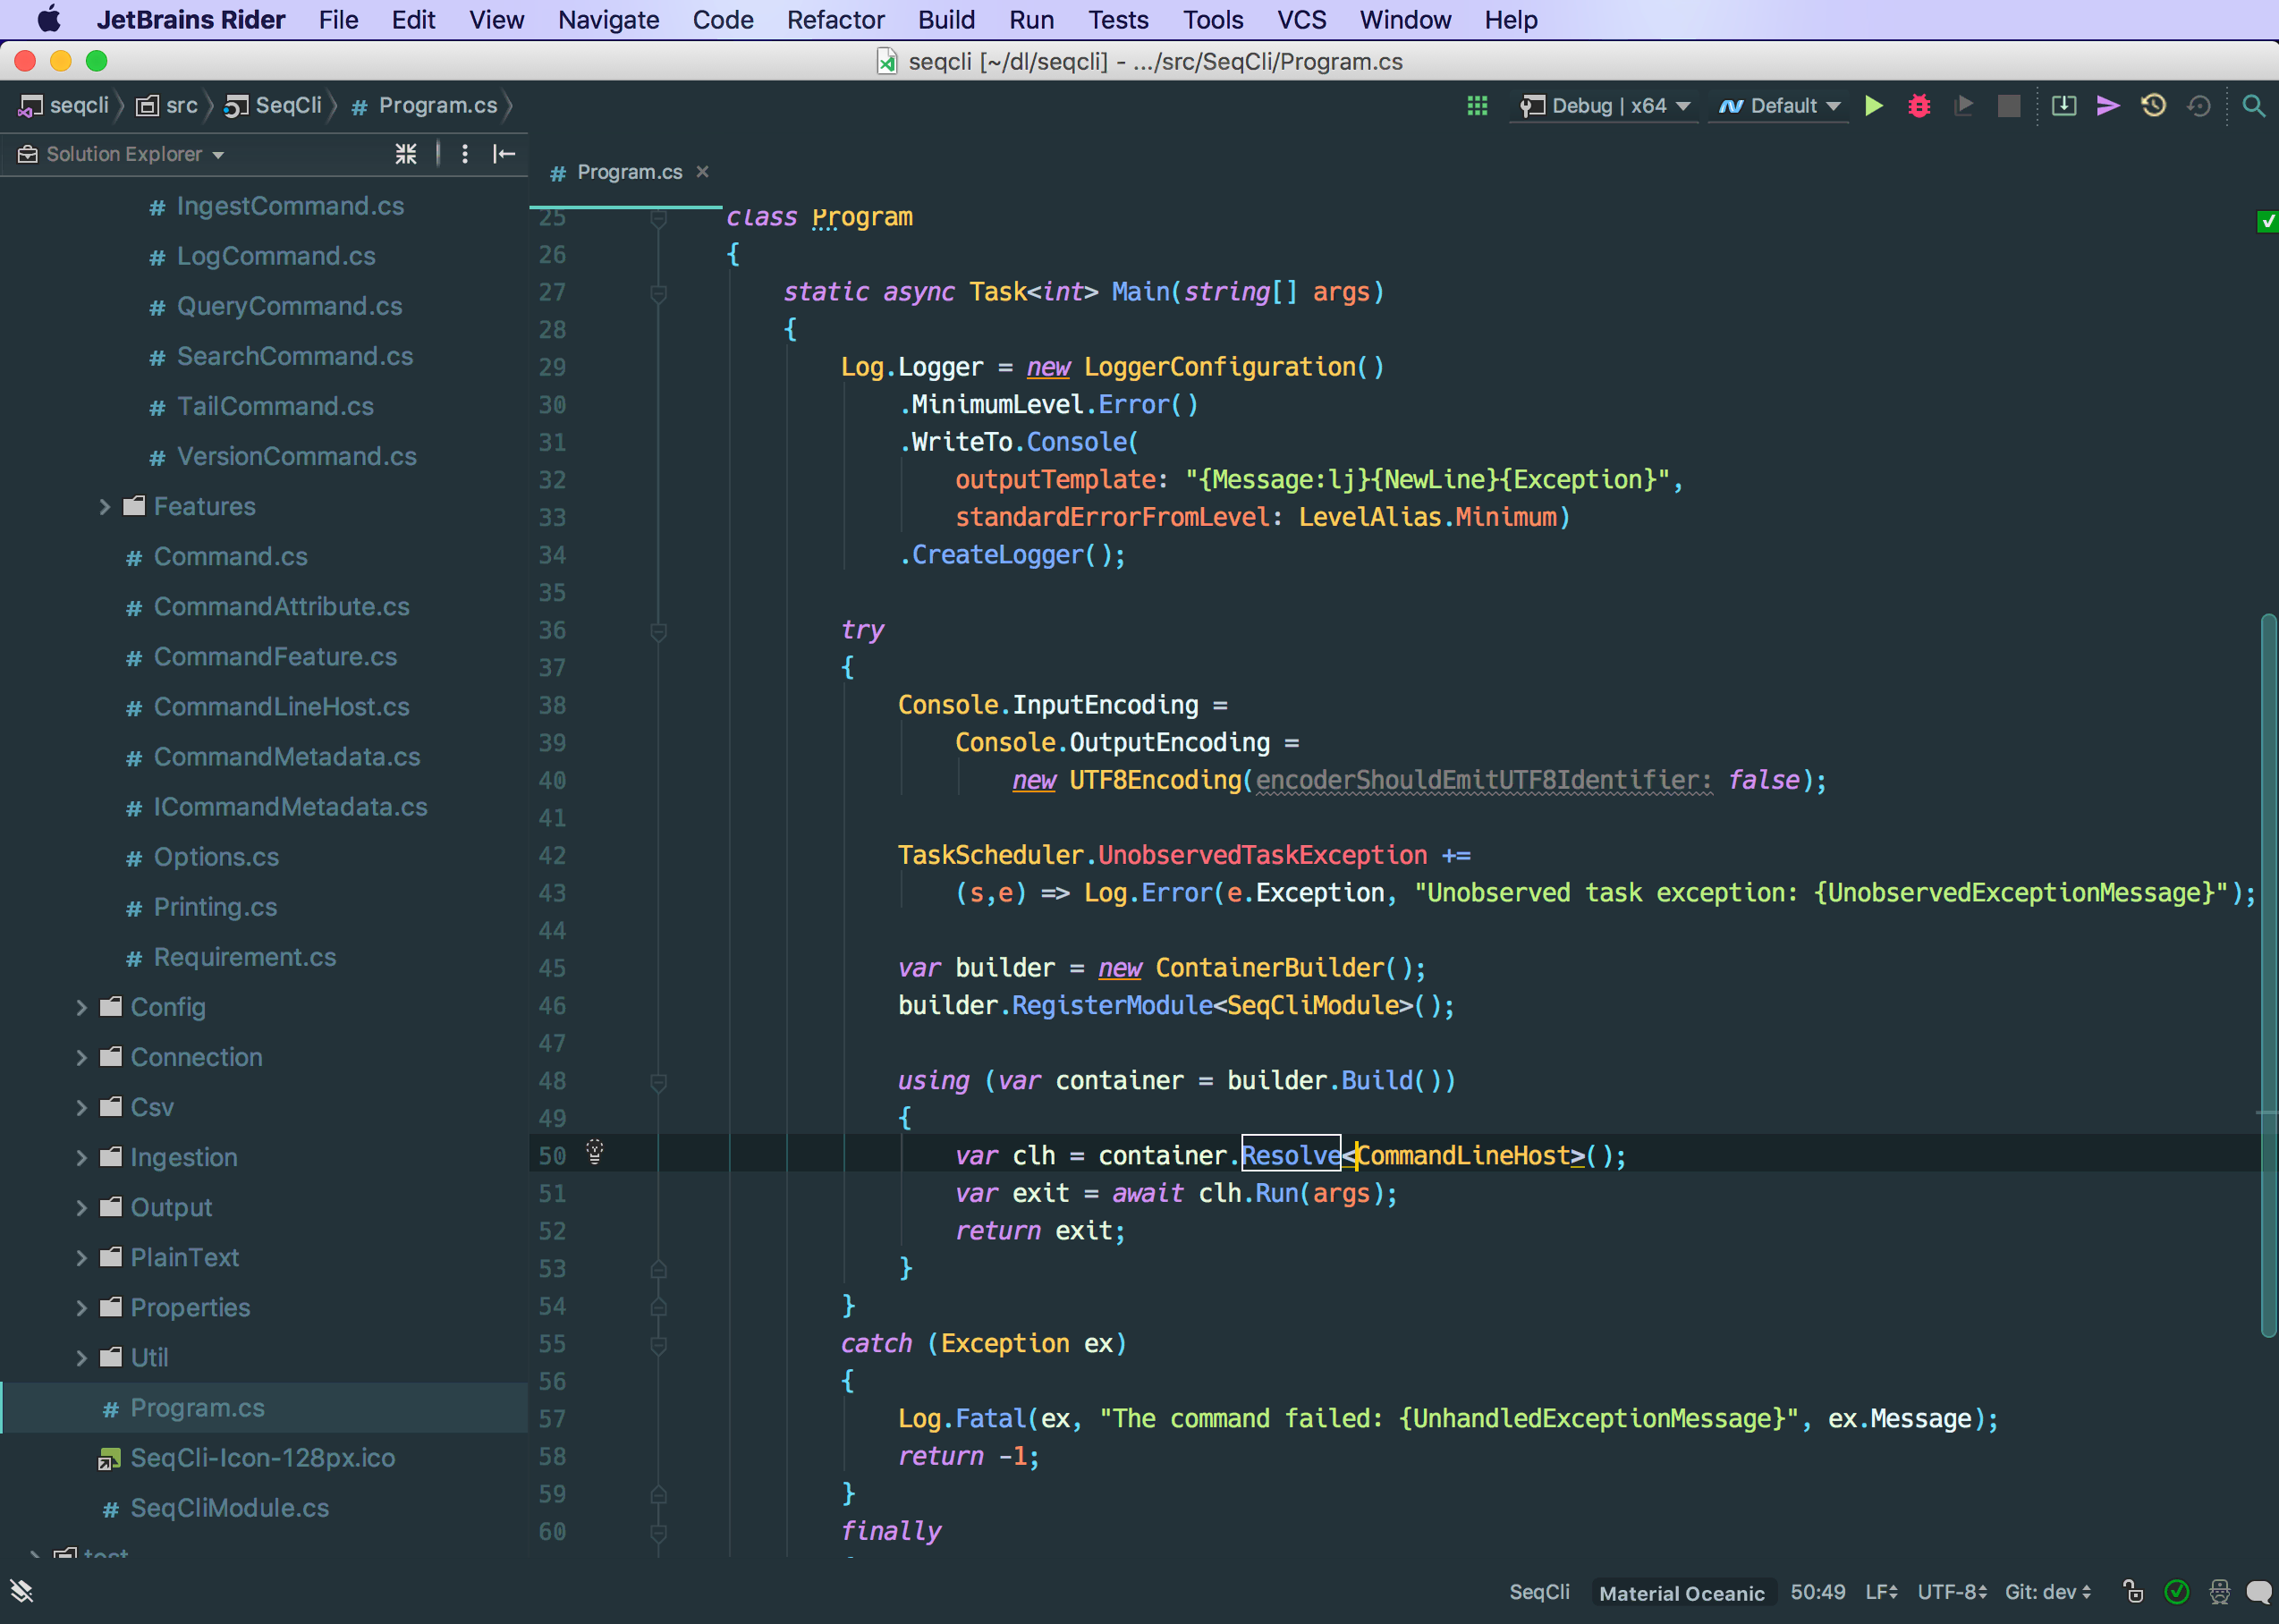Collapse all in Solution Explorer
Viewport: 2279px width, 1624px height.
coord(405,154)
